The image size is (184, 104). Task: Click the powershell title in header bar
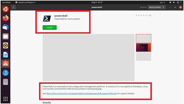click(x=97, y=7)
